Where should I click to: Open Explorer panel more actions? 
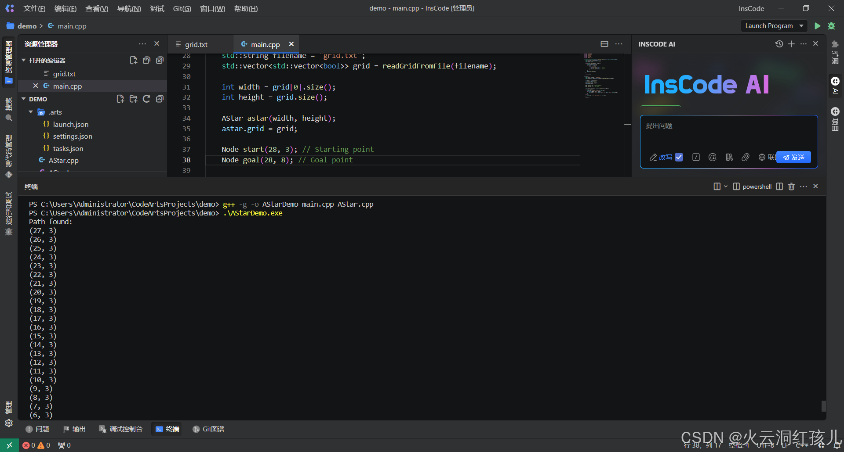142,44
